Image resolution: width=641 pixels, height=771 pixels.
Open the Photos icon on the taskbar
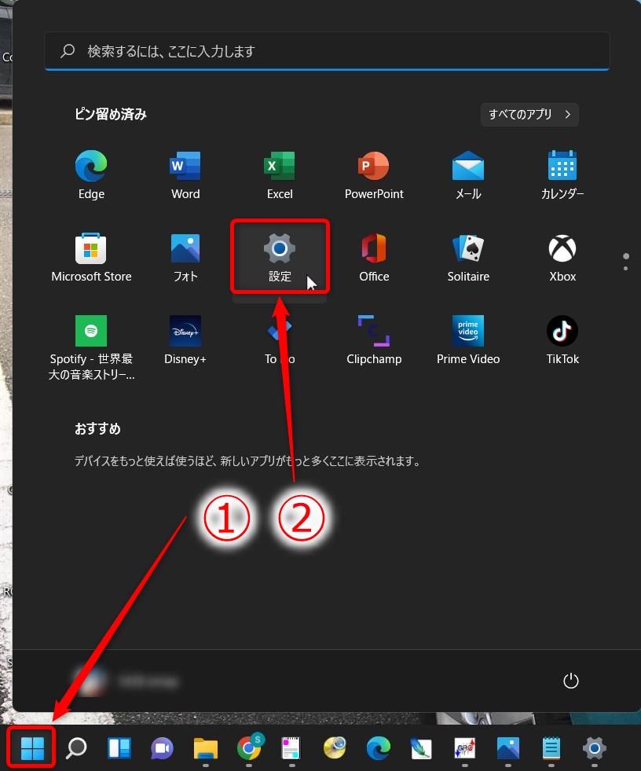tap(507, 748)
